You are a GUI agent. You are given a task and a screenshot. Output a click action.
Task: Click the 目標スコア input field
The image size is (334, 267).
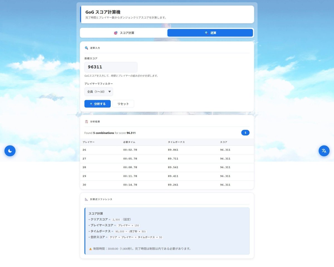pyautogui.click(x=111, y=67)
